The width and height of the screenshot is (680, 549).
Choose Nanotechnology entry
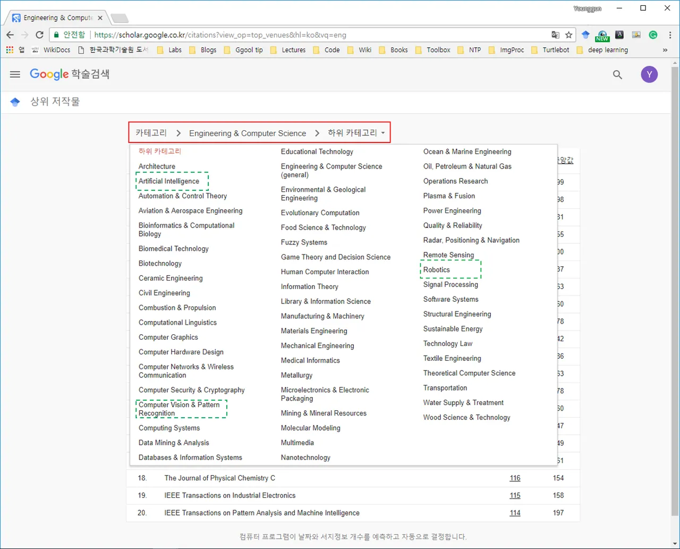(x=305, y=458)
